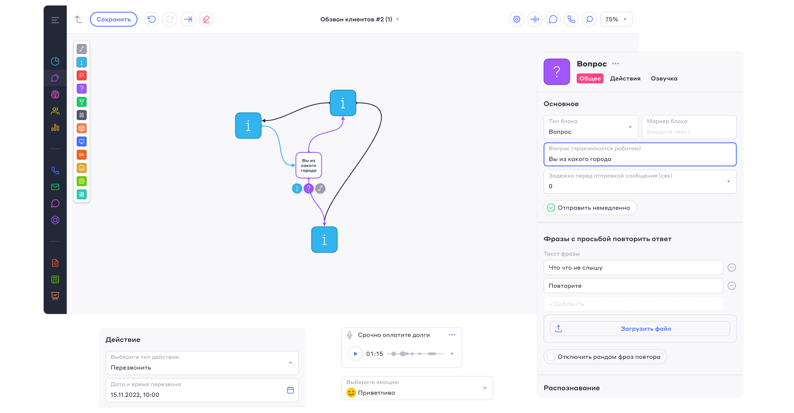
Task: Click the audio waveform icon in toolbar
Action: [535, 19]
